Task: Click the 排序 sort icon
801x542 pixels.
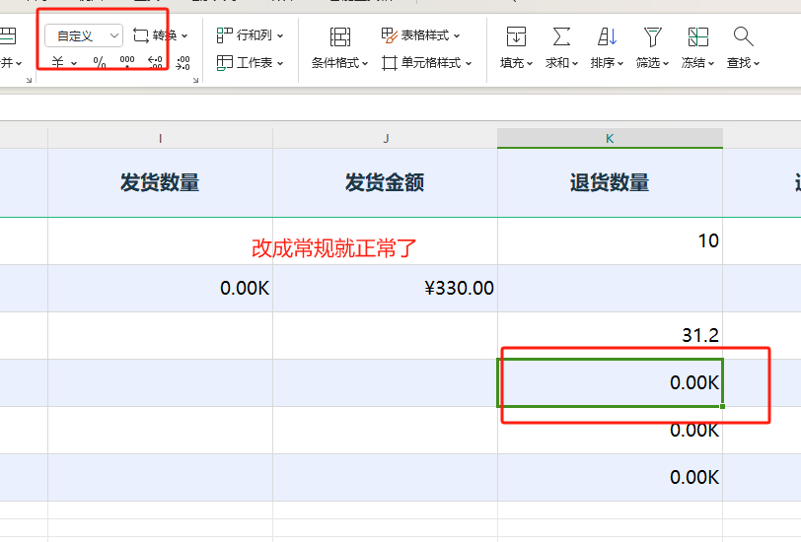Action: (607, 36)
